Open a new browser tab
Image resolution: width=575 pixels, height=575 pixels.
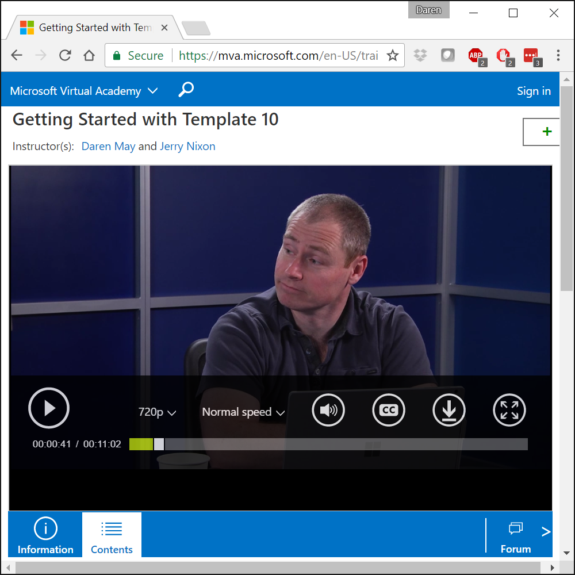pyautogui.click(x=196, y=28)
